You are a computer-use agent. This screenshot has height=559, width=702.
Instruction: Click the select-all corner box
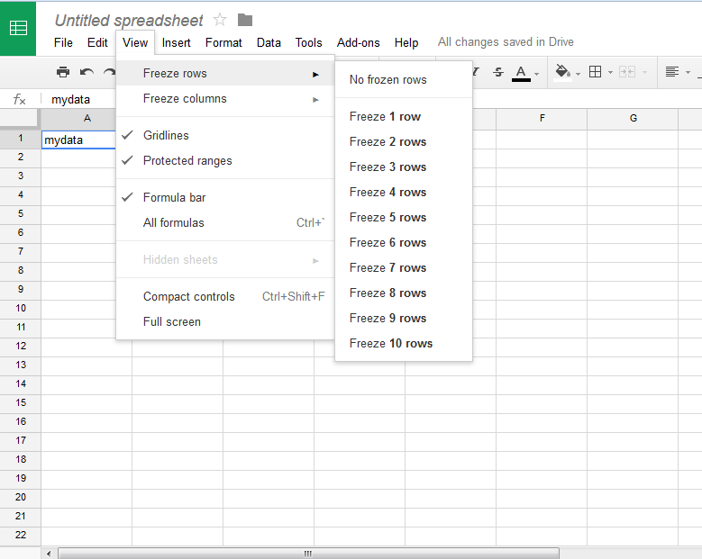(19, 119)
